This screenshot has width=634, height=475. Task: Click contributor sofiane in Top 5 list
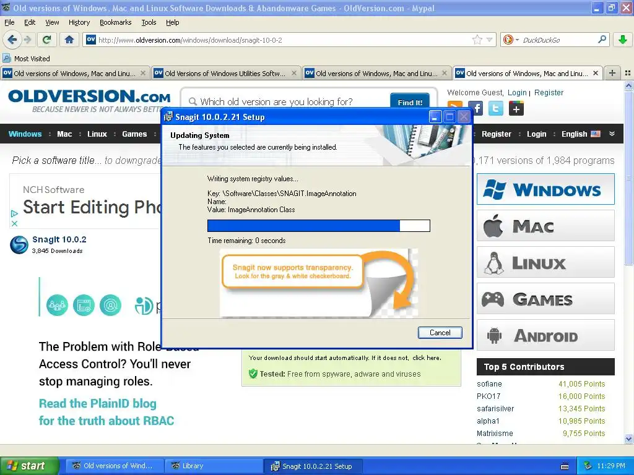pyautogui.click(x=489, y=383)
